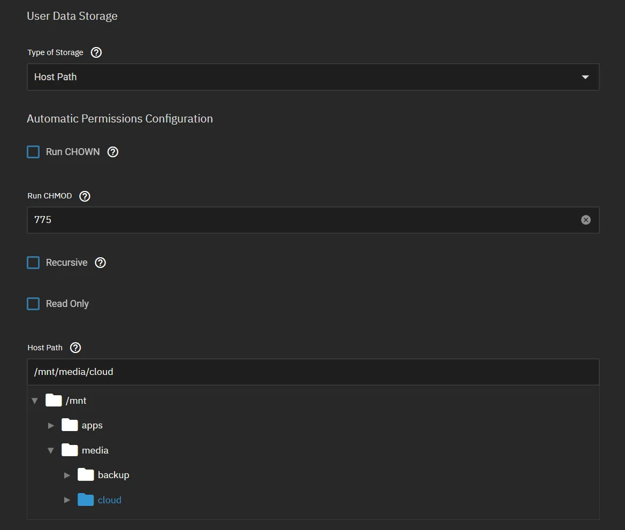Open the Run CHOWN help tooltip
625x530 pixels.
click(113, 152)
